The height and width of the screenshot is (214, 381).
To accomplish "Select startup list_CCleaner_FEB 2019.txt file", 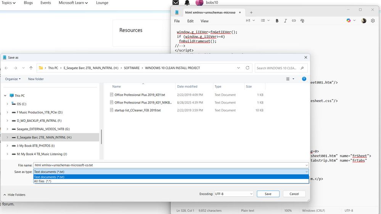I will click(138, 110).
